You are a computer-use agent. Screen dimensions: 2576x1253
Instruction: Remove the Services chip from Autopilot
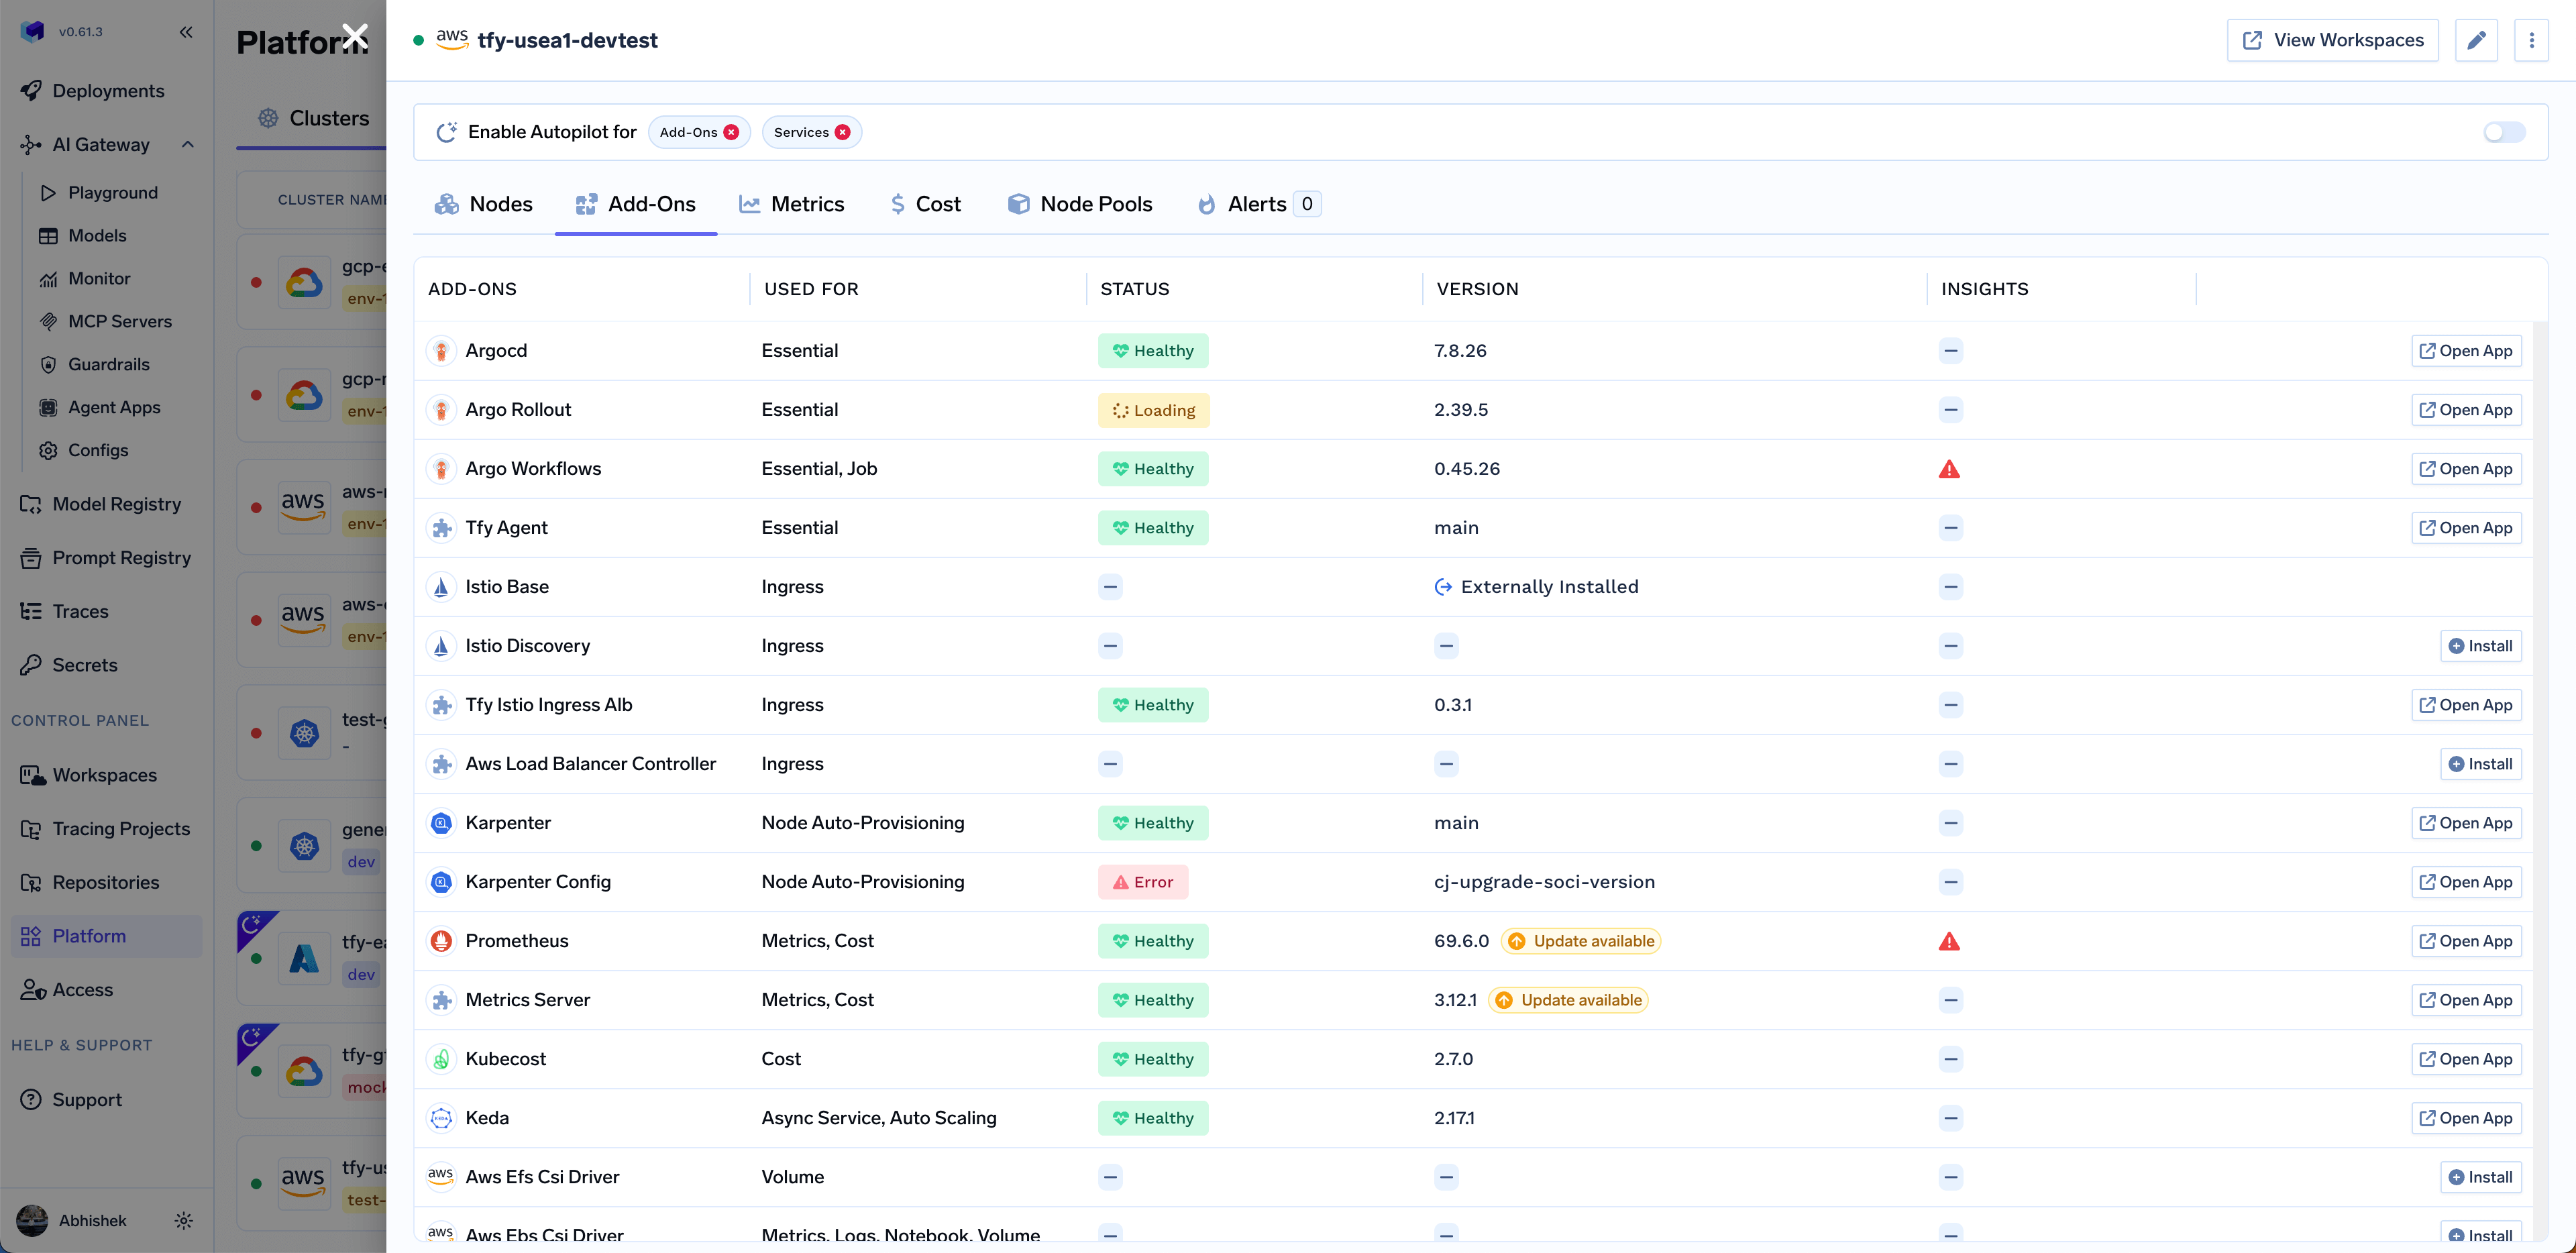coord(843,131)
